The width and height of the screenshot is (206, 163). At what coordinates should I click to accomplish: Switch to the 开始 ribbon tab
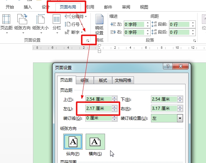click(x=10, y=7)
